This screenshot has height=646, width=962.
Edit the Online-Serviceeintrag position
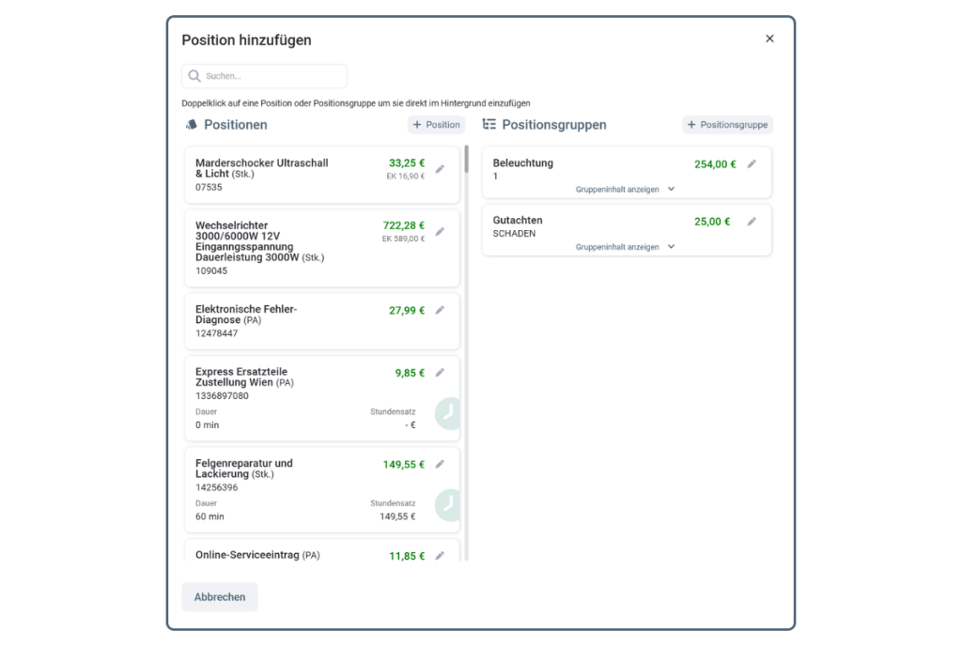coord(440,555)
